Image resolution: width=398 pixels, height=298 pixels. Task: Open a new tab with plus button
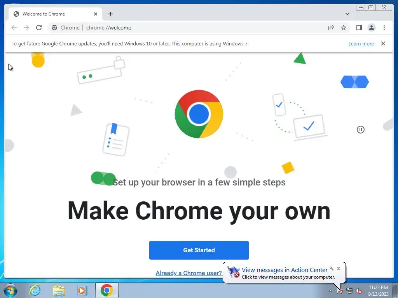point(110,14)
